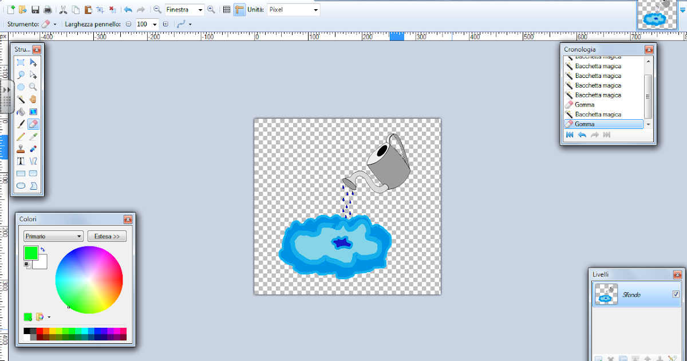Viewport: 687px width, 361px height.
Task: Click Undo arrow in Cronologia panel
Action: (582, 135)
